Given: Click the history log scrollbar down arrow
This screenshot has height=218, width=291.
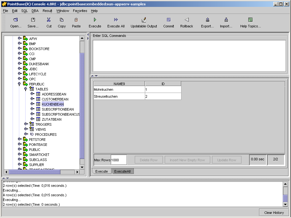Looking at the screenshot, I should 285,204.
